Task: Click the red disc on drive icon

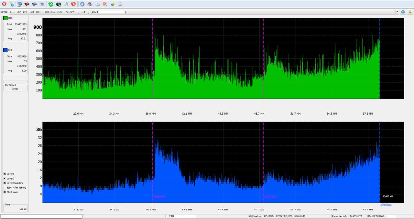Action: [90, 4]
